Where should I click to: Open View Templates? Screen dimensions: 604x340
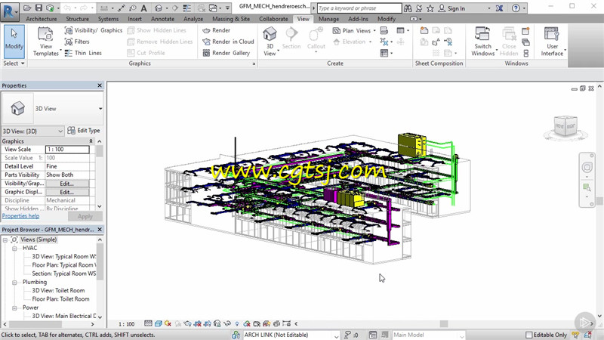tap(45, 42)
